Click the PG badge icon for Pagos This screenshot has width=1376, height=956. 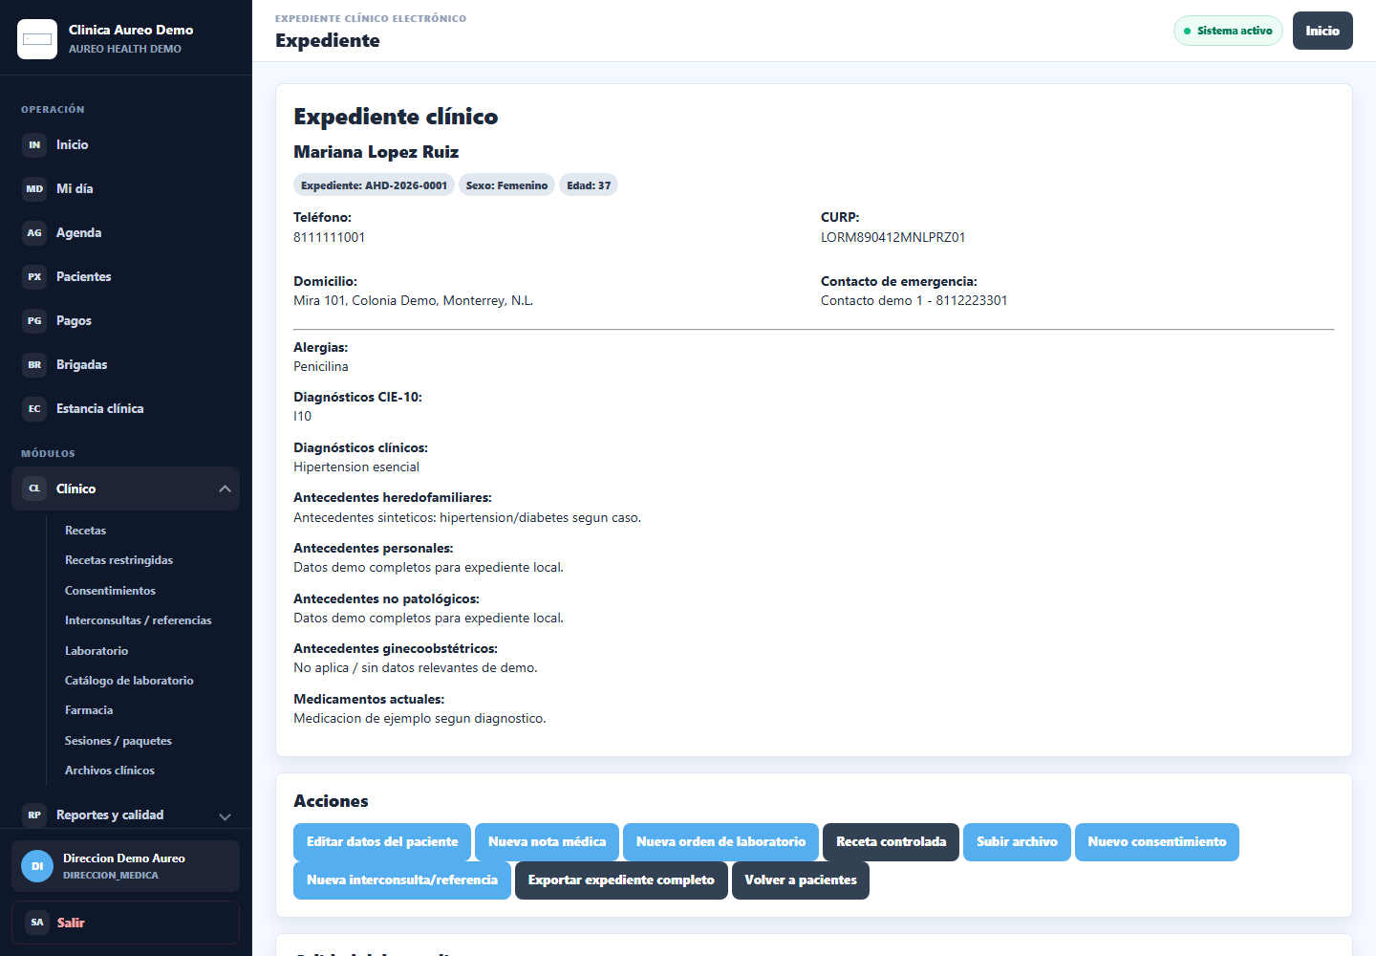coord(34,321)
